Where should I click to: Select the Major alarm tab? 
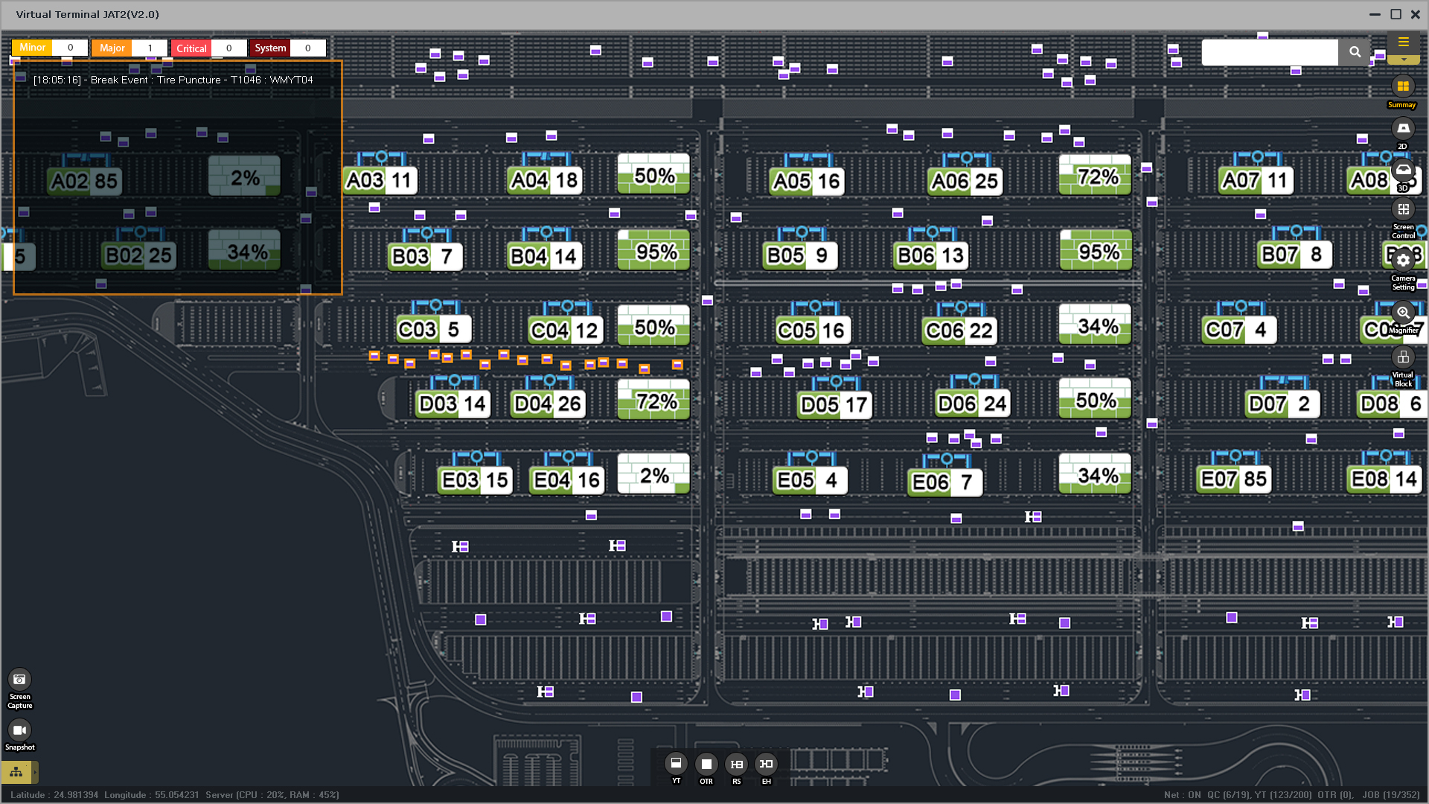click(x=112, y=48)
